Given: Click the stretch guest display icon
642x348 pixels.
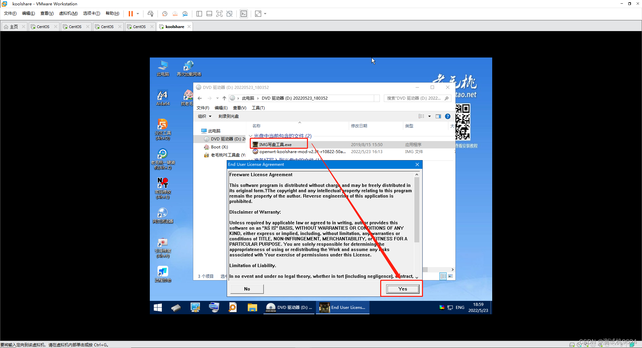Looking at the screenshot, I should pos(258,14).
